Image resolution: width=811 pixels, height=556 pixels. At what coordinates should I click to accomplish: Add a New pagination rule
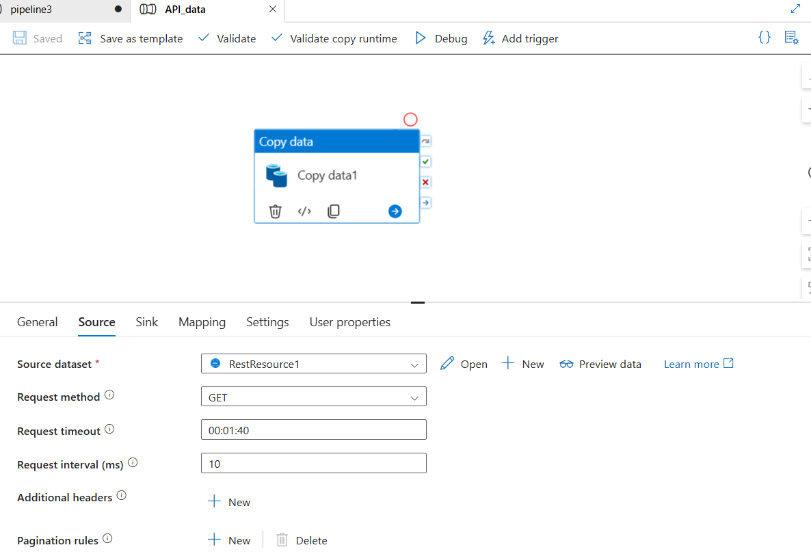pyautogui.click(x=229, y=540)
